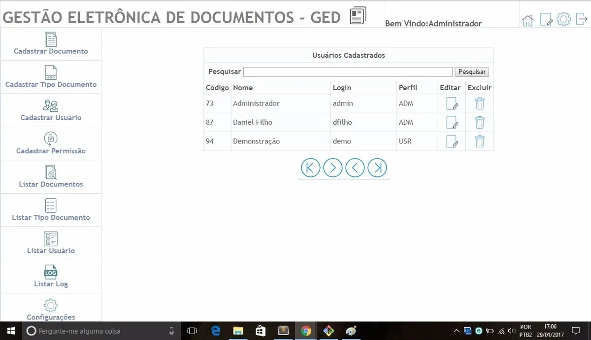This screenshot has height=340, width=591.
Task: Edit the Daniel Filho user row
Action: coord(452,122)
